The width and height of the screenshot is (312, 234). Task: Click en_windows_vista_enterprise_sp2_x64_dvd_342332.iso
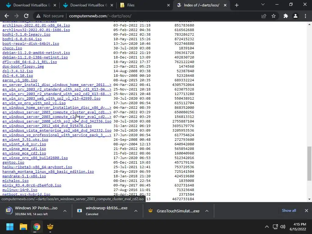57,130
